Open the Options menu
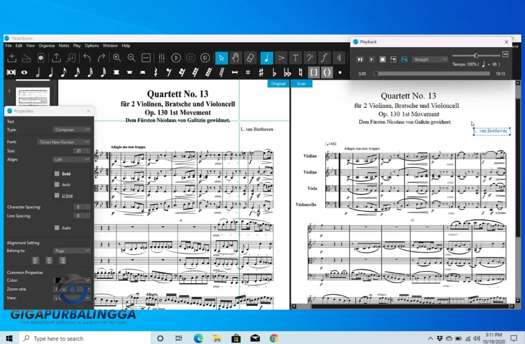The height and width of the screenshot is (344, 525). point(92,46)
